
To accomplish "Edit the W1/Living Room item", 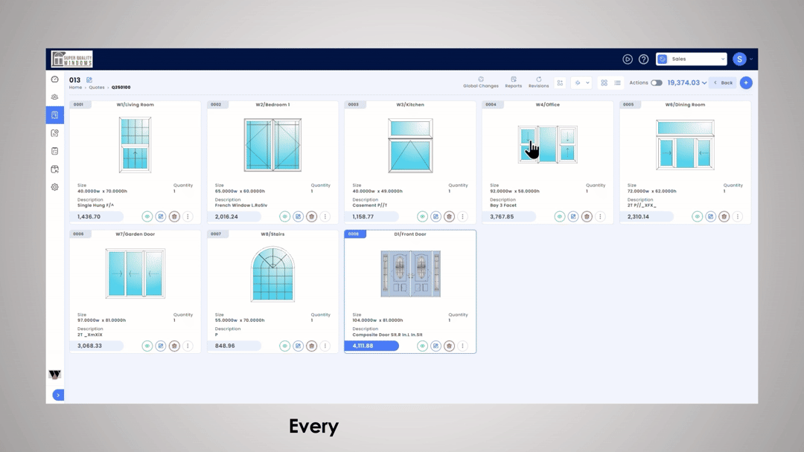I will pyautogui.click(x=161, y=216).
